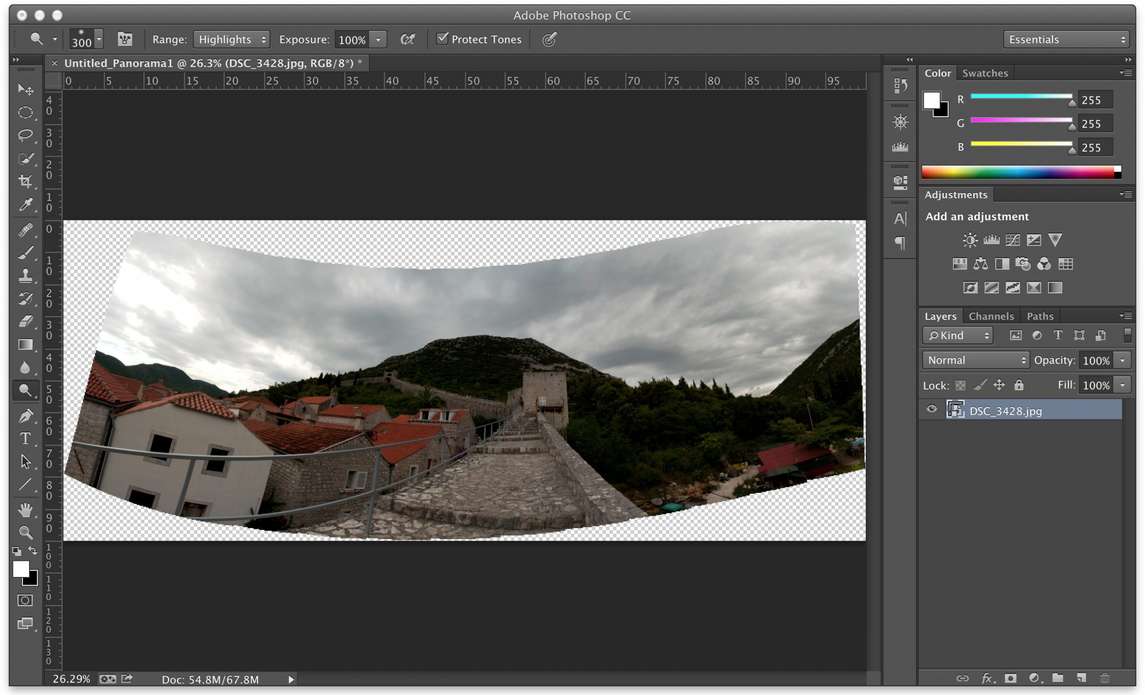
Task: Lock image pixels on layer
Action: (980, 385)
